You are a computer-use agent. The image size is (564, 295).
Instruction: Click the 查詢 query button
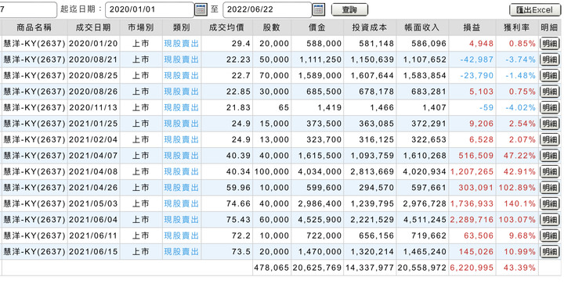[x=349, y=9]
